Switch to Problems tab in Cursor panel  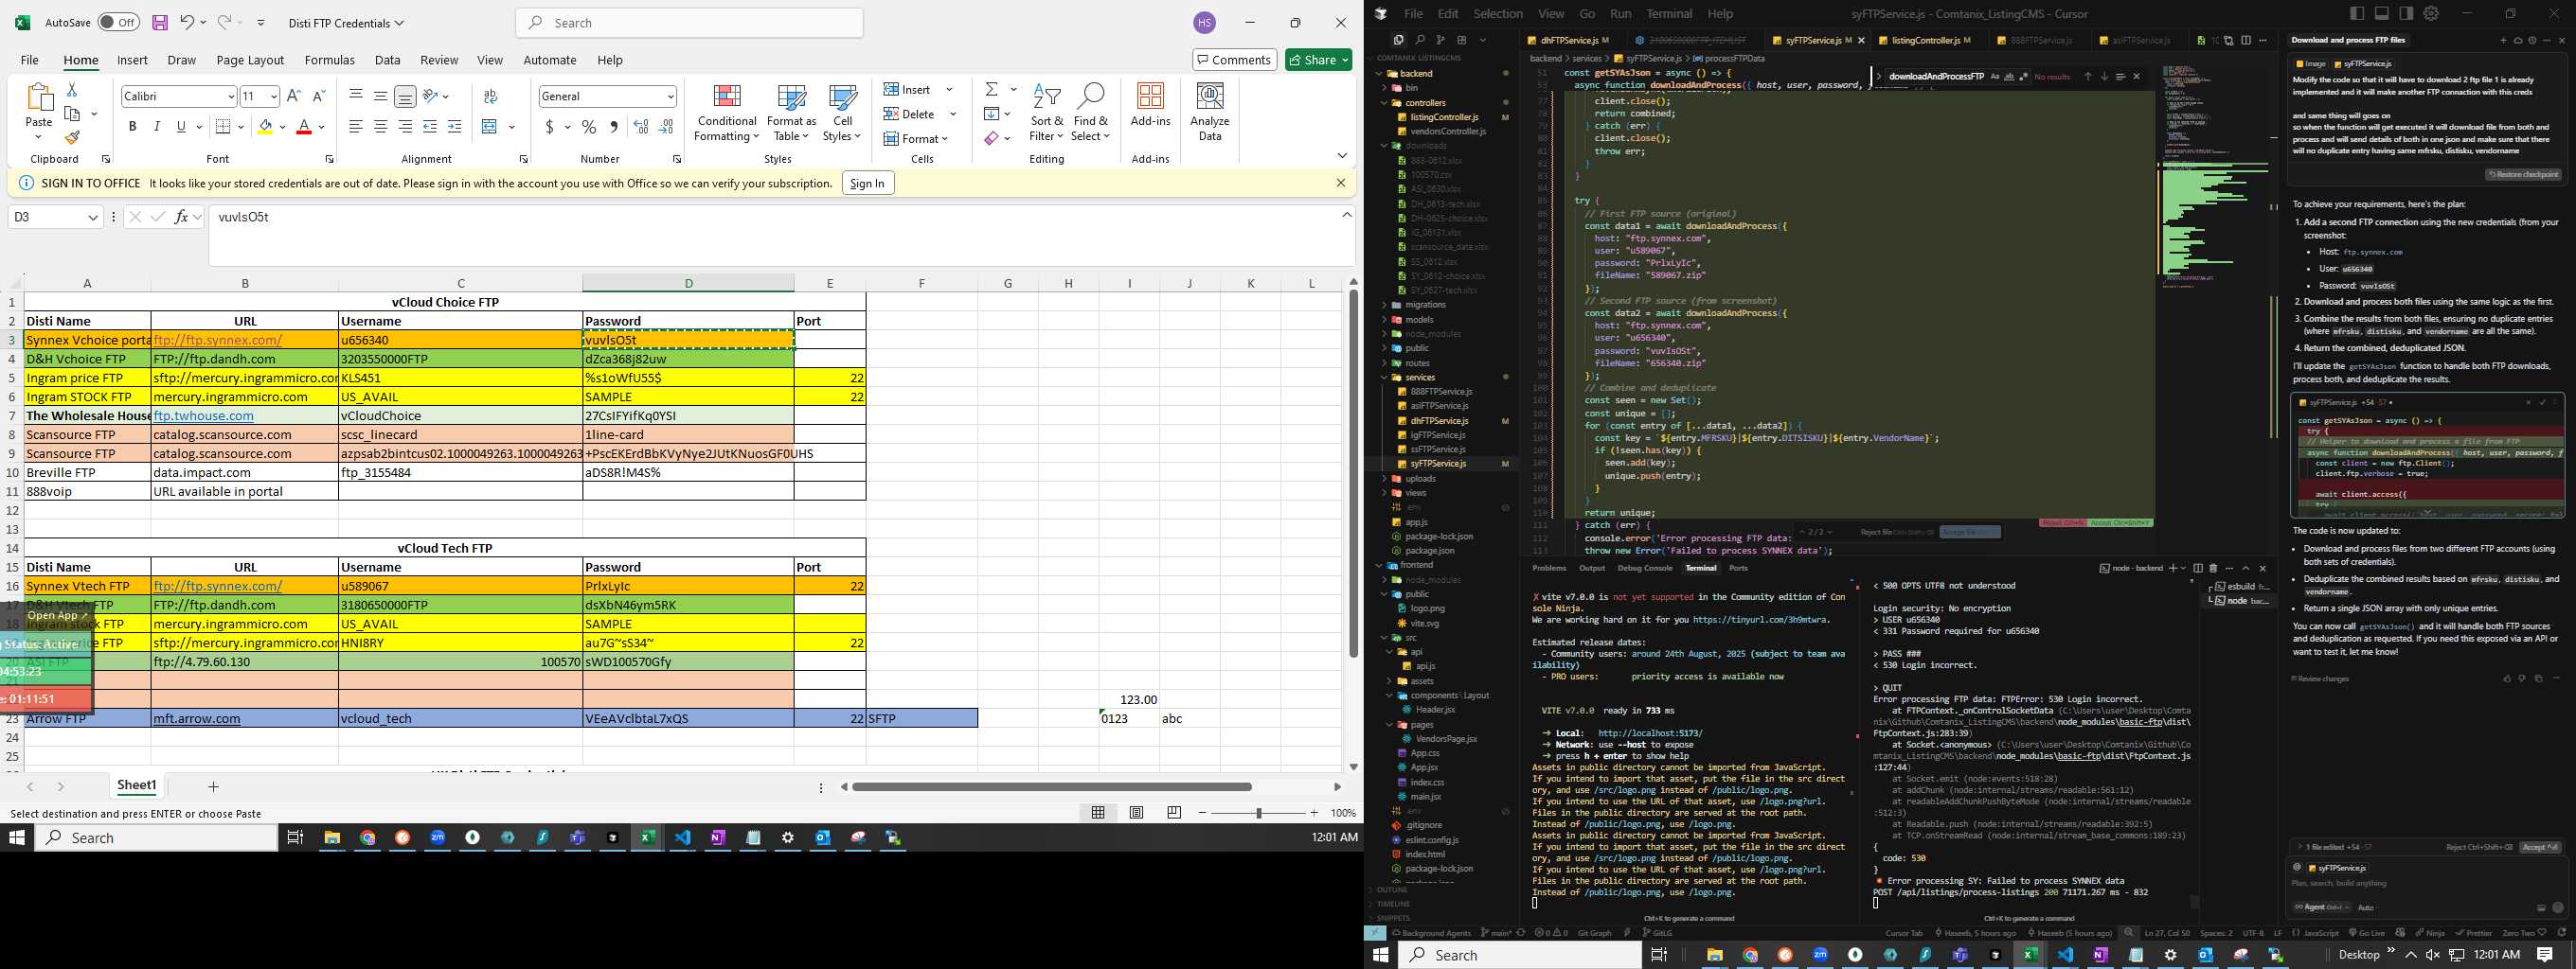point(1549,568)
